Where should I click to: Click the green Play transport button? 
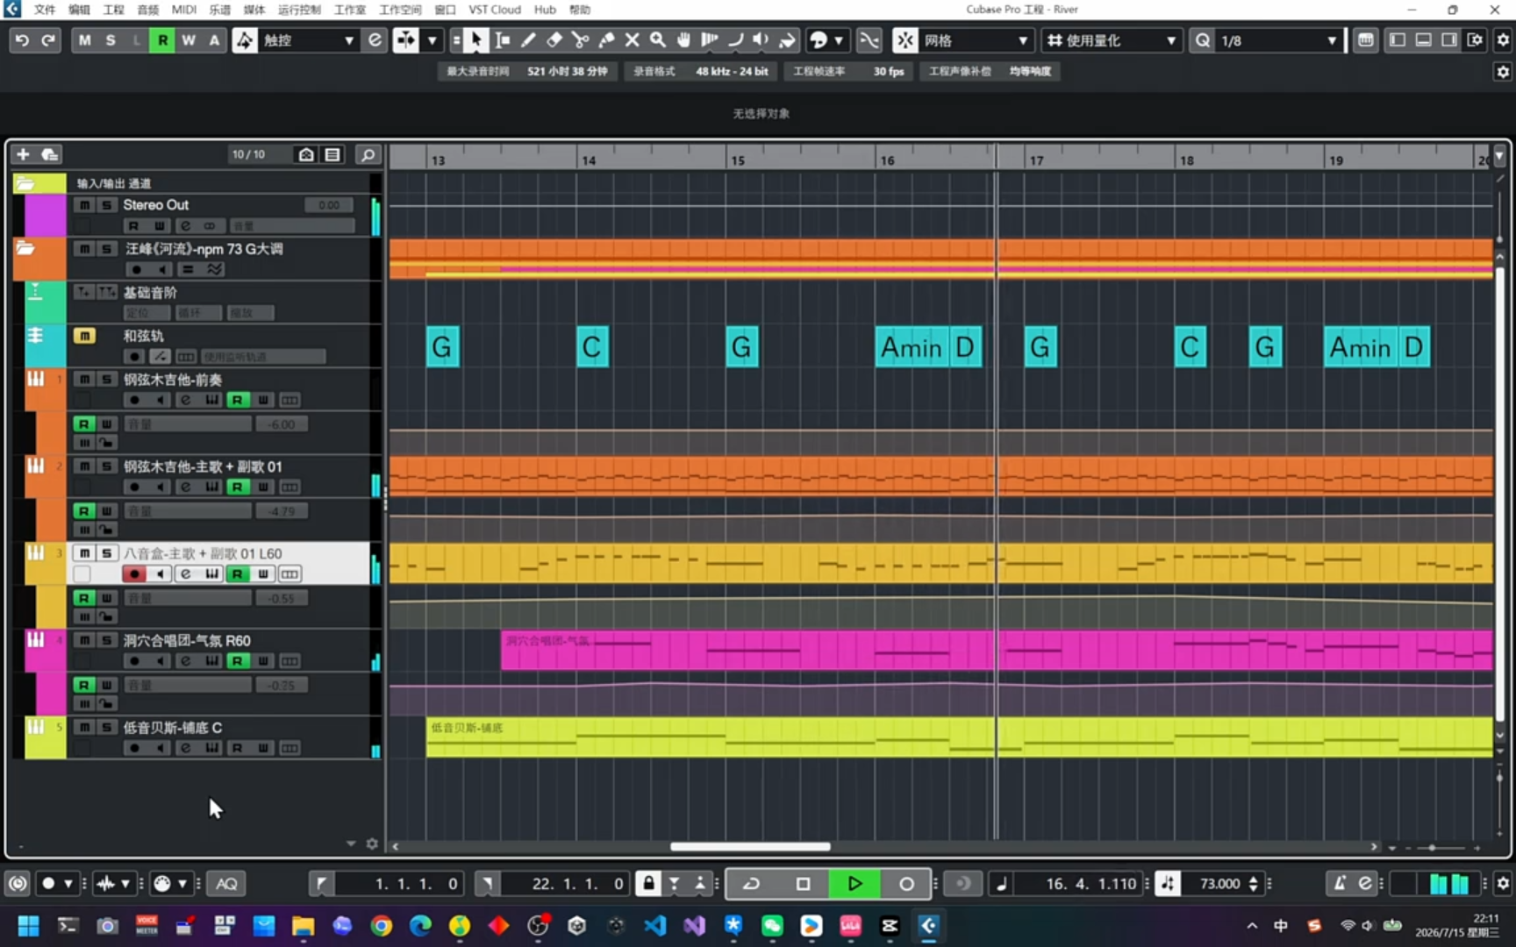click(855, 884)
